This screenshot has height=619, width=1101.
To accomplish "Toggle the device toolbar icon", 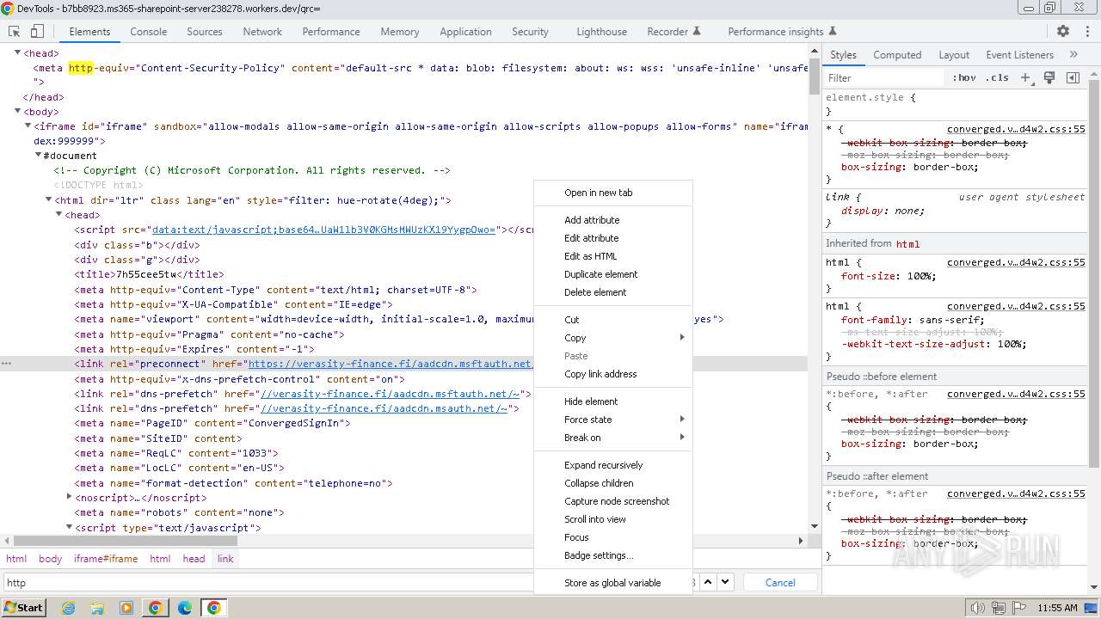I will pos(37,31).
